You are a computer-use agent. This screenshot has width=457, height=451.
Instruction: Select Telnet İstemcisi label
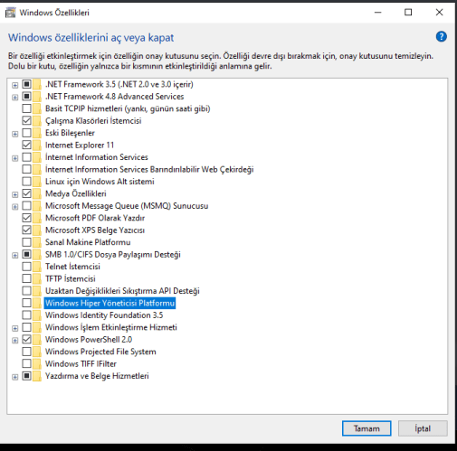click(72, 267)
